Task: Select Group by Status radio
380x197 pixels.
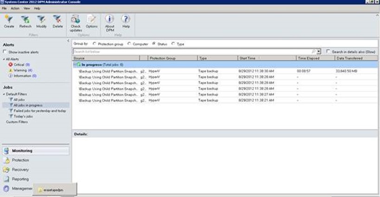Action: (154, 44)
